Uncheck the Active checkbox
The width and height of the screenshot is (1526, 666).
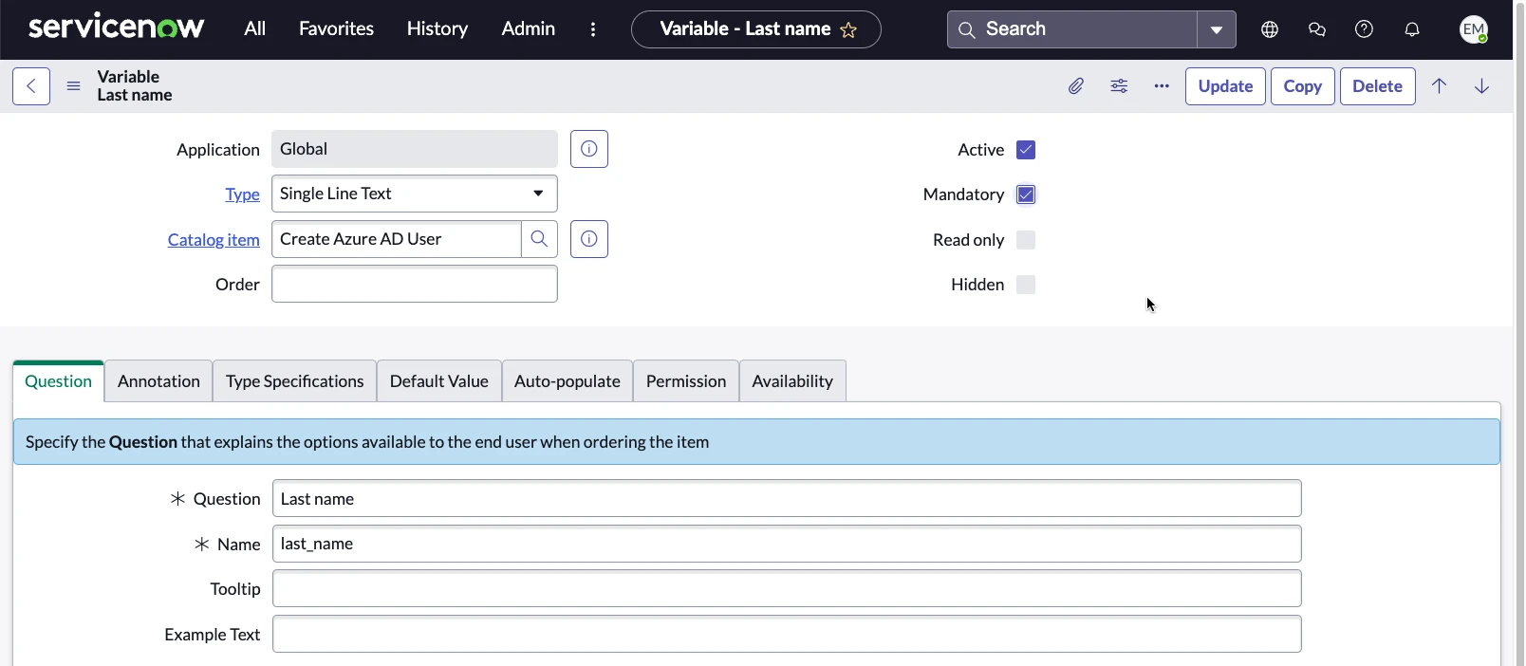point(1025,150)
